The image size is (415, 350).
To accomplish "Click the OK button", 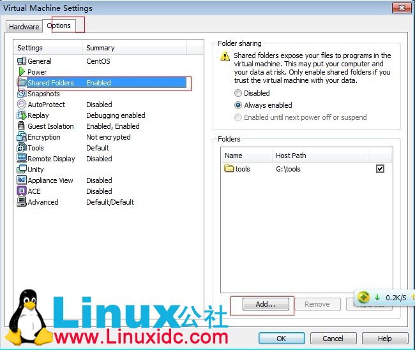I will click(x=282, y=339).
